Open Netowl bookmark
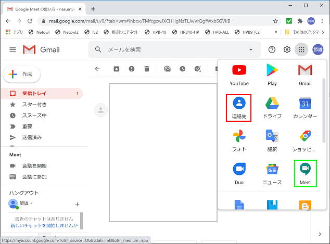This screenshot has height=244, width=330. (39, 32)
